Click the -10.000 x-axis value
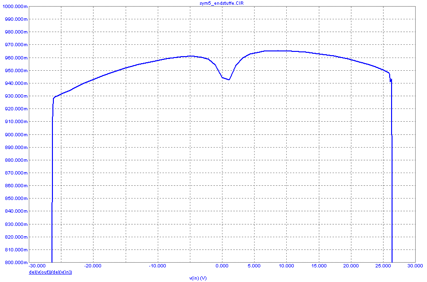 pyautogui.click(x=157, y=266)
